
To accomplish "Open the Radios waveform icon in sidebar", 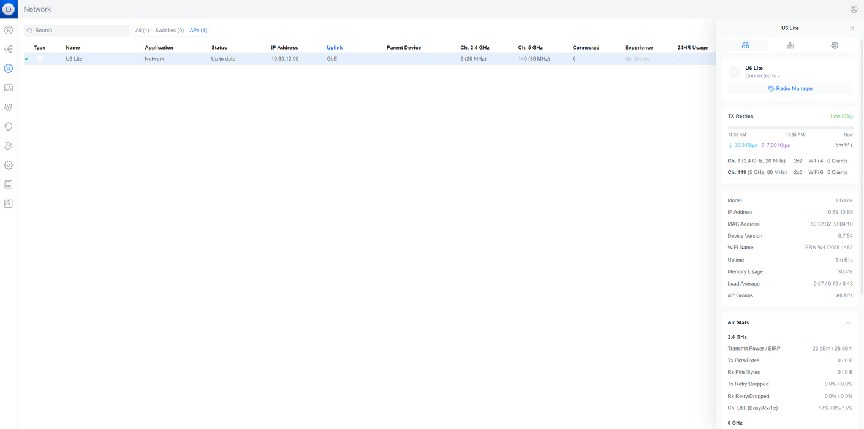I will (x=9, y=107).
